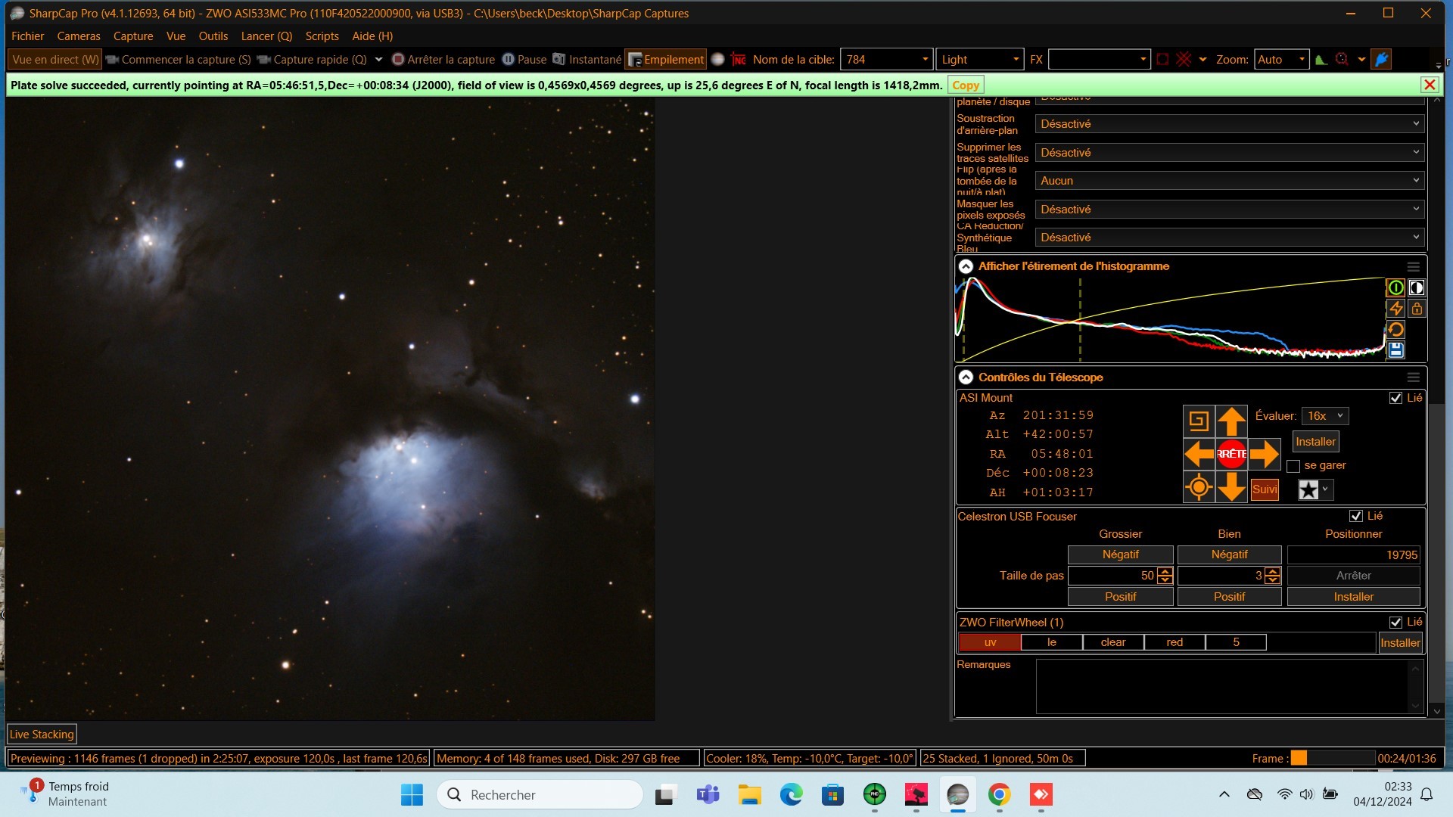Click coarse focuser Négatif under Grossier
The height and width of the screenshot is (817, 1453).
[1120, 555]
